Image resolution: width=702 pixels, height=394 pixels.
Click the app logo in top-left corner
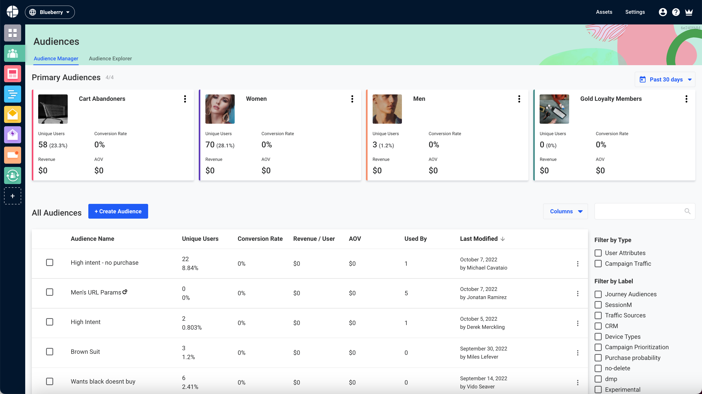(12, 12)
